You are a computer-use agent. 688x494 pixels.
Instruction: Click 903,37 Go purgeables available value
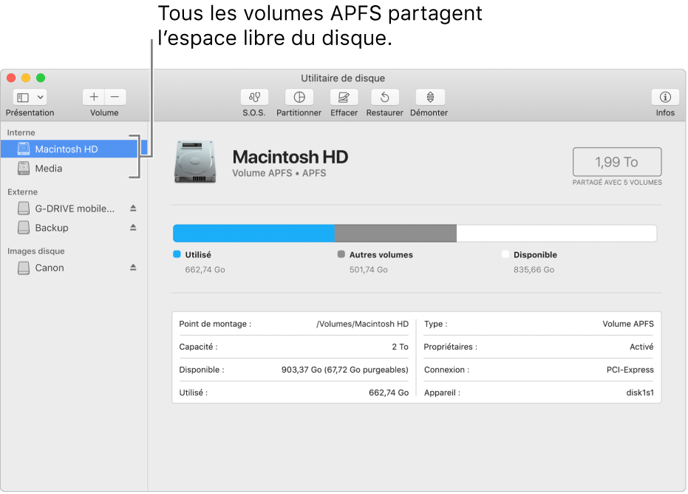pos(345,370)
